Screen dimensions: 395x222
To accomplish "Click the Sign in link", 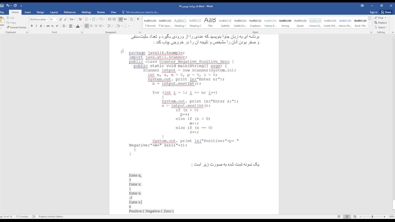I will 373,12.
